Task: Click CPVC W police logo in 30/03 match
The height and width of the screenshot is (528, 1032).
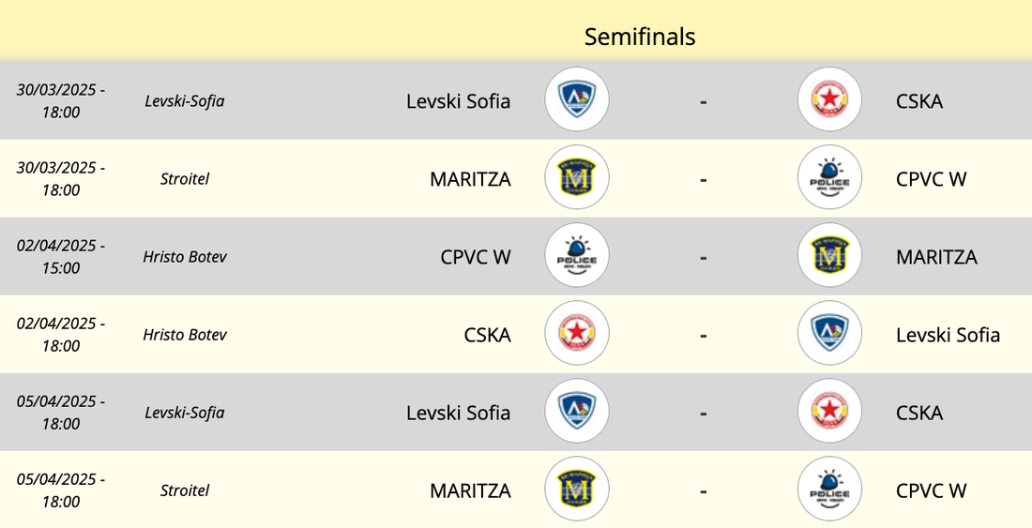Action: click(829, 177)
